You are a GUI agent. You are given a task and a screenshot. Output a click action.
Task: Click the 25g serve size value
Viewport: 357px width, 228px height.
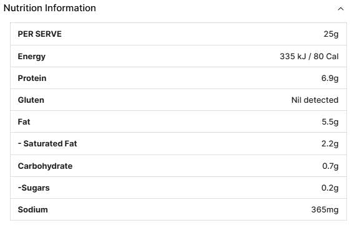(331, 34)
